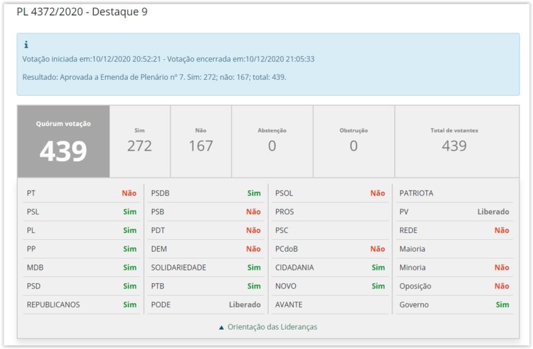Viewport: 533px width, 349px height.
Task: Click the PT party row
Action: (81, 193)
